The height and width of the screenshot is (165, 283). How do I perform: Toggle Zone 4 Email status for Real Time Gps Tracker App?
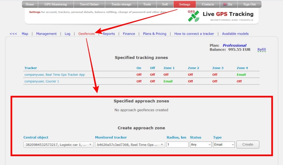coord(241,75)
